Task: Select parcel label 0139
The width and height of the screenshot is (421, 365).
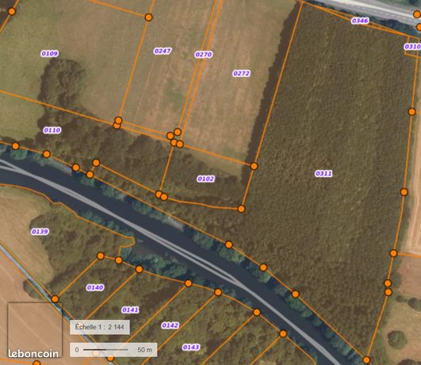Action: pyautogui.click(x=40, y=232)
